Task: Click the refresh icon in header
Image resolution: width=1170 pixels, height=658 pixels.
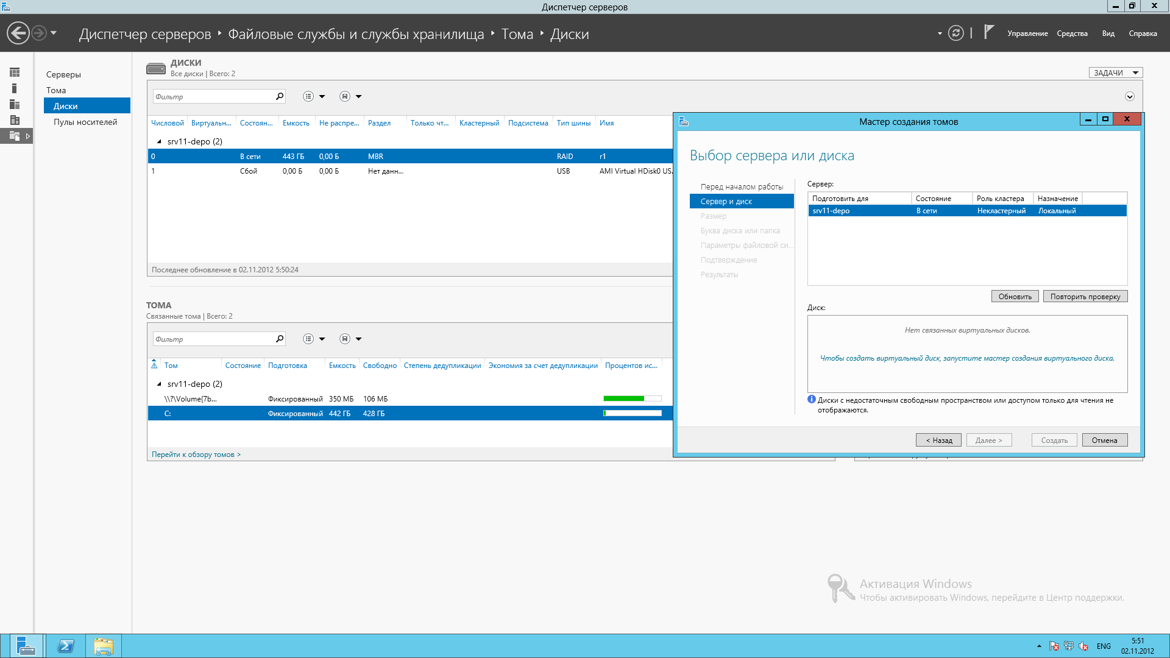Action: (x=956, y=33)
